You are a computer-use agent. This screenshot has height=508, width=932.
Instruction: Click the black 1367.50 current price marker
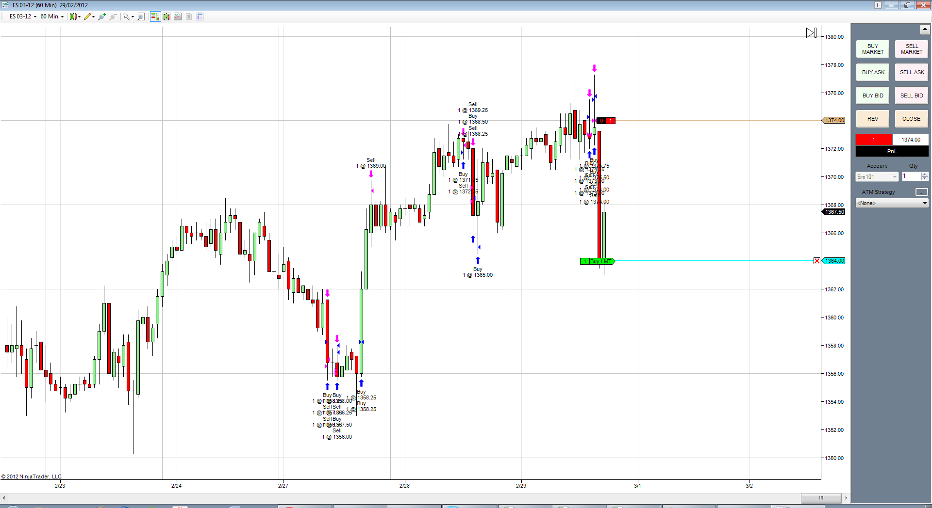tap(834, 212)
